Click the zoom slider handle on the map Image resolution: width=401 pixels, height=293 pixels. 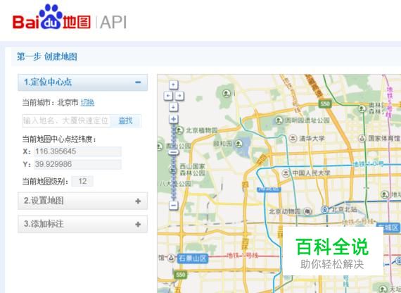tap(174, 152)
